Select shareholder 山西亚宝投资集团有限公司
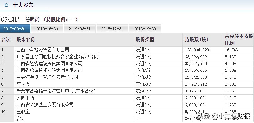This screenshot has height=123, width=254. click(43, 50)
